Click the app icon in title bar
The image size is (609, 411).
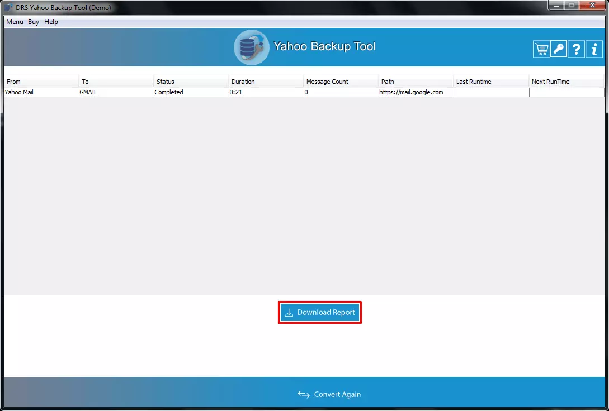pyautogui.click(x=8, y=7)
